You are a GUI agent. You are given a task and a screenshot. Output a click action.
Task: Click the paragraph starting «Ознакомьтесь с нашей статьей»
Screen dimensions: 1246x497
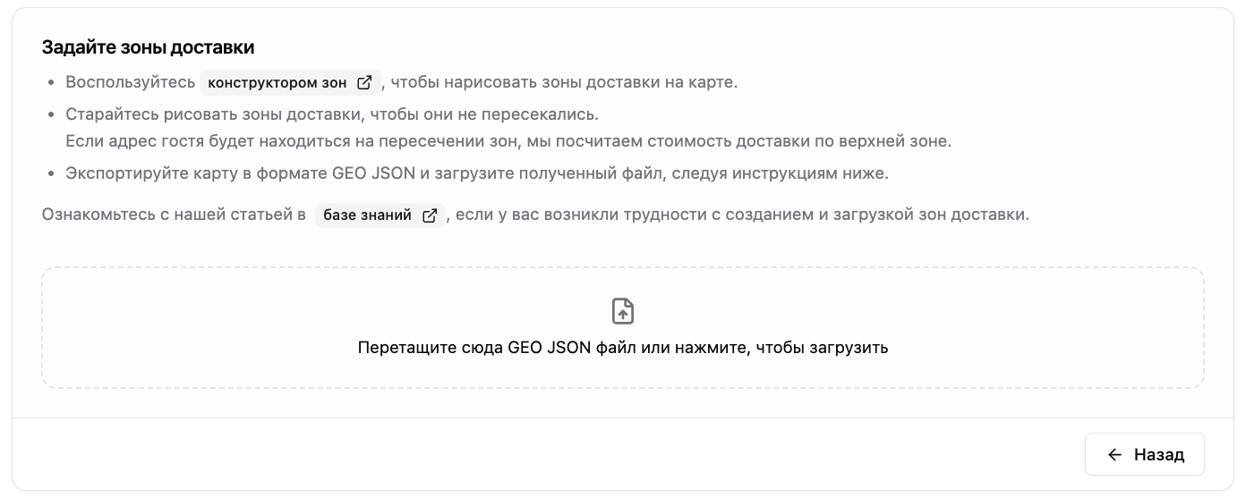coord(536,215)
